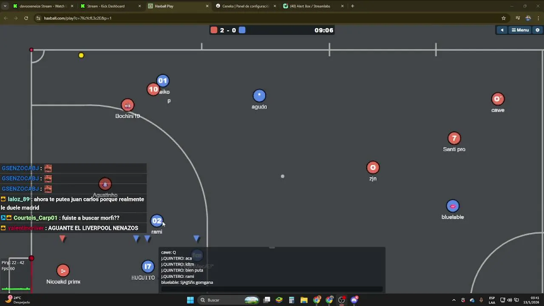Click red disc labeled Agustinho

coord(105,184)
